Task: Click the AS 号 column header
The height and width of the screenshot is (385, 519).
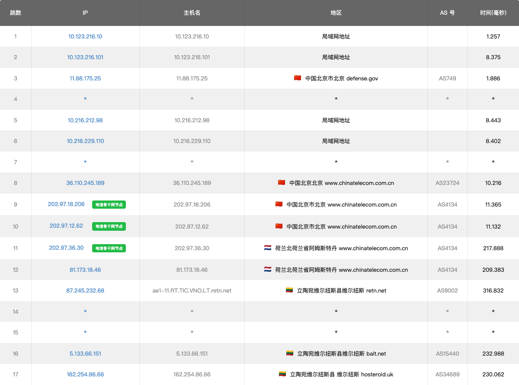Action: (x=447, y=13)
